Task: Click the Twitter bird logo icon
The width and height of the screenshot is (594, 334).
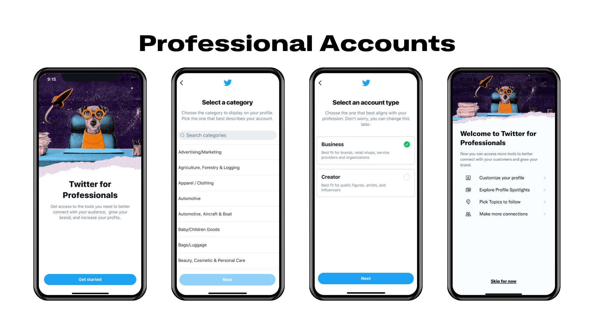Action: coord(227,83)
